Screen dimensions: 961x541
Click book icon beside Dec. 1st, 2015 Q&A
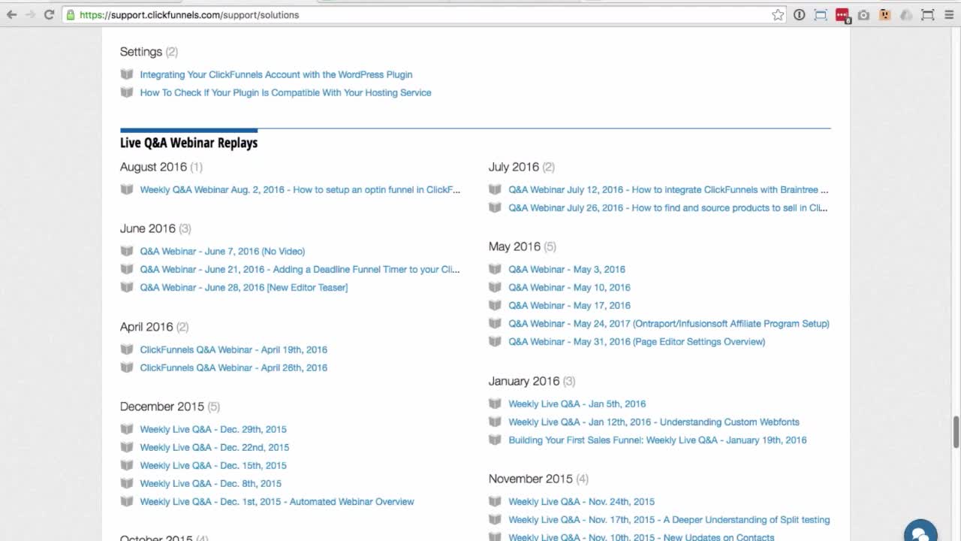127,501
